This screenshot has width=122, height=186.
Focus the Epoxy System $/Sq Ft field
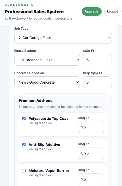[97, 60]
